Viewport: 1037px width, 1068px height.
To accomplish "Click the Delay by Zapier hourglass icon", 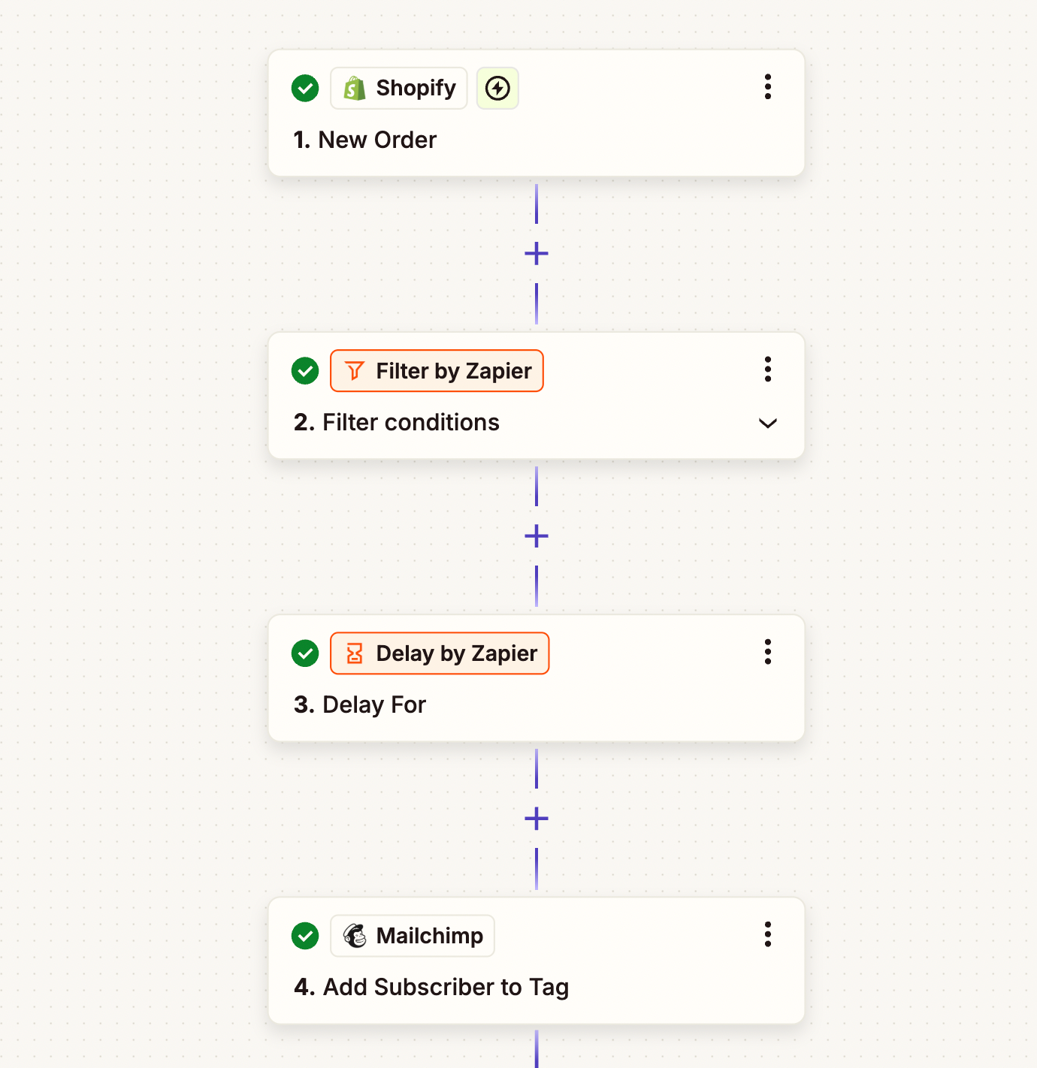I will click(x=355, y=653).
